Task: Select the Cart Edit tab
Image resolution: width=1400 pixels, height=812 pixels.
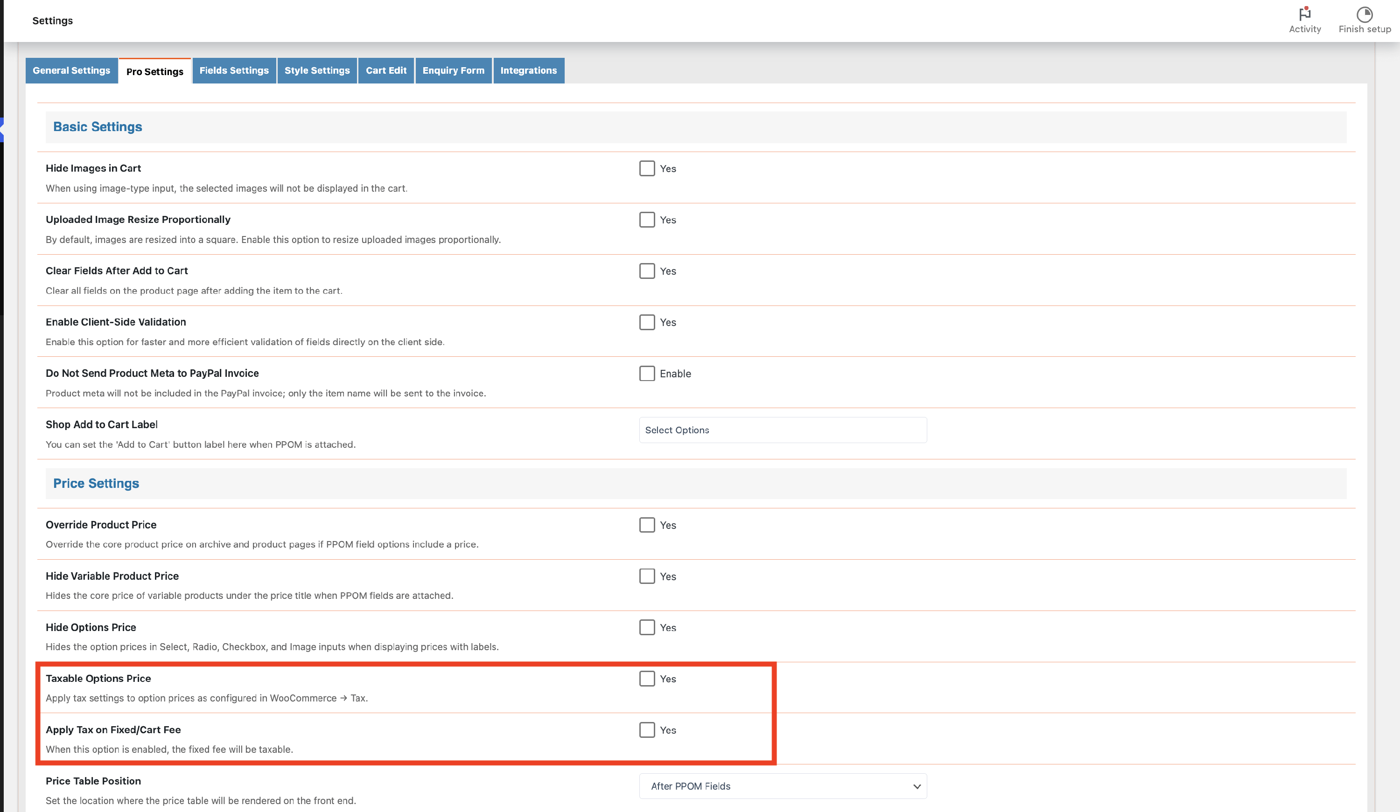Action: tap(385, 70)
